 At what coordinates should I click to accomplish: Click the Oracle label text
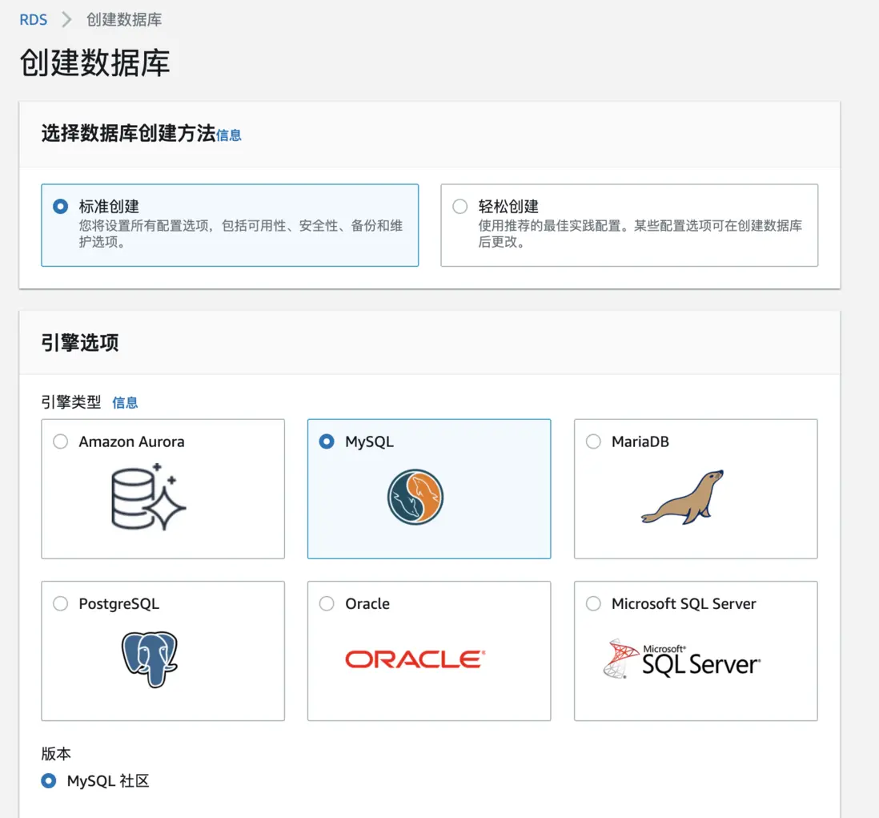(367, 603)
